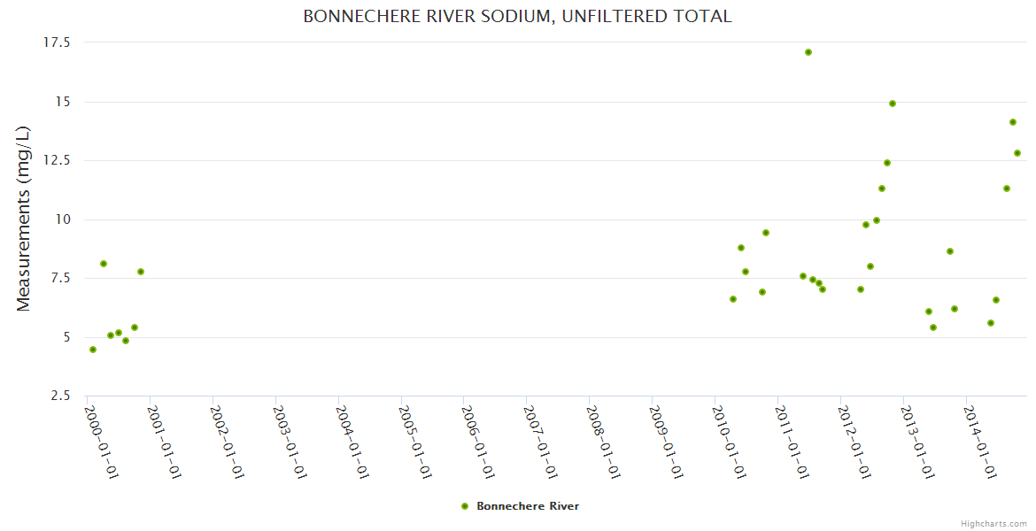Select the 2010 data point near 9.4 mg/L

point(766,233)
